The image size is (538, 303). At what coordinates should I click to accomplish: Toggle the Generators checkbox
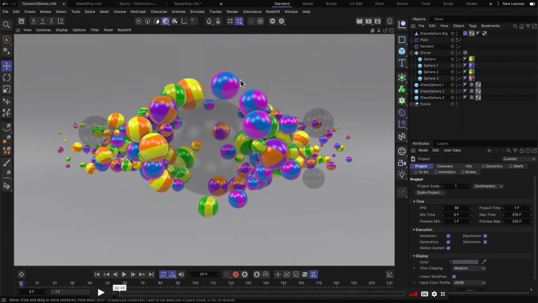[448, 242]
